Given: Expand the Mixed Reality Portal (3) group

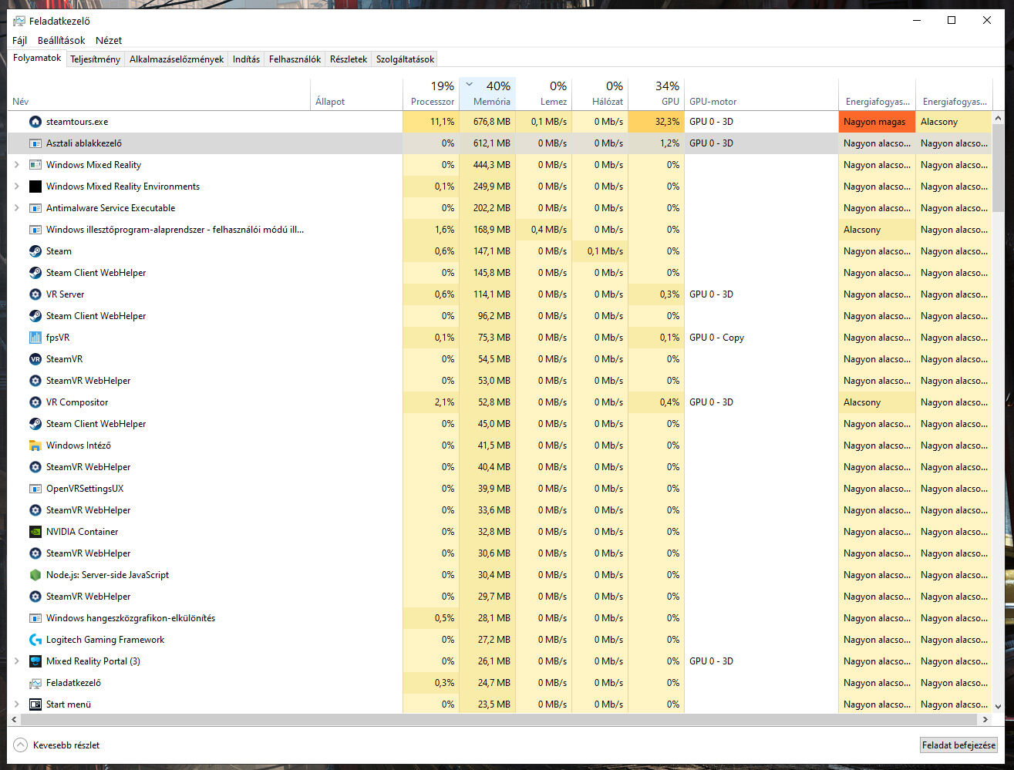Looking at the screenshot, I should coord(17,661).
